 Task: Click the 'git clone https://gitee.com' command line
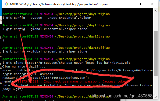[66, 63]
